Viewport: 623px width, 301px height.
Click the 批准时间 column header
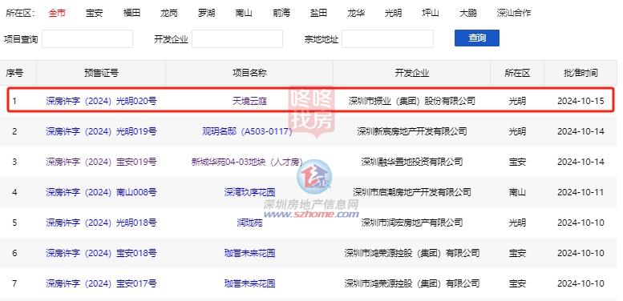[x=581, y=73]
